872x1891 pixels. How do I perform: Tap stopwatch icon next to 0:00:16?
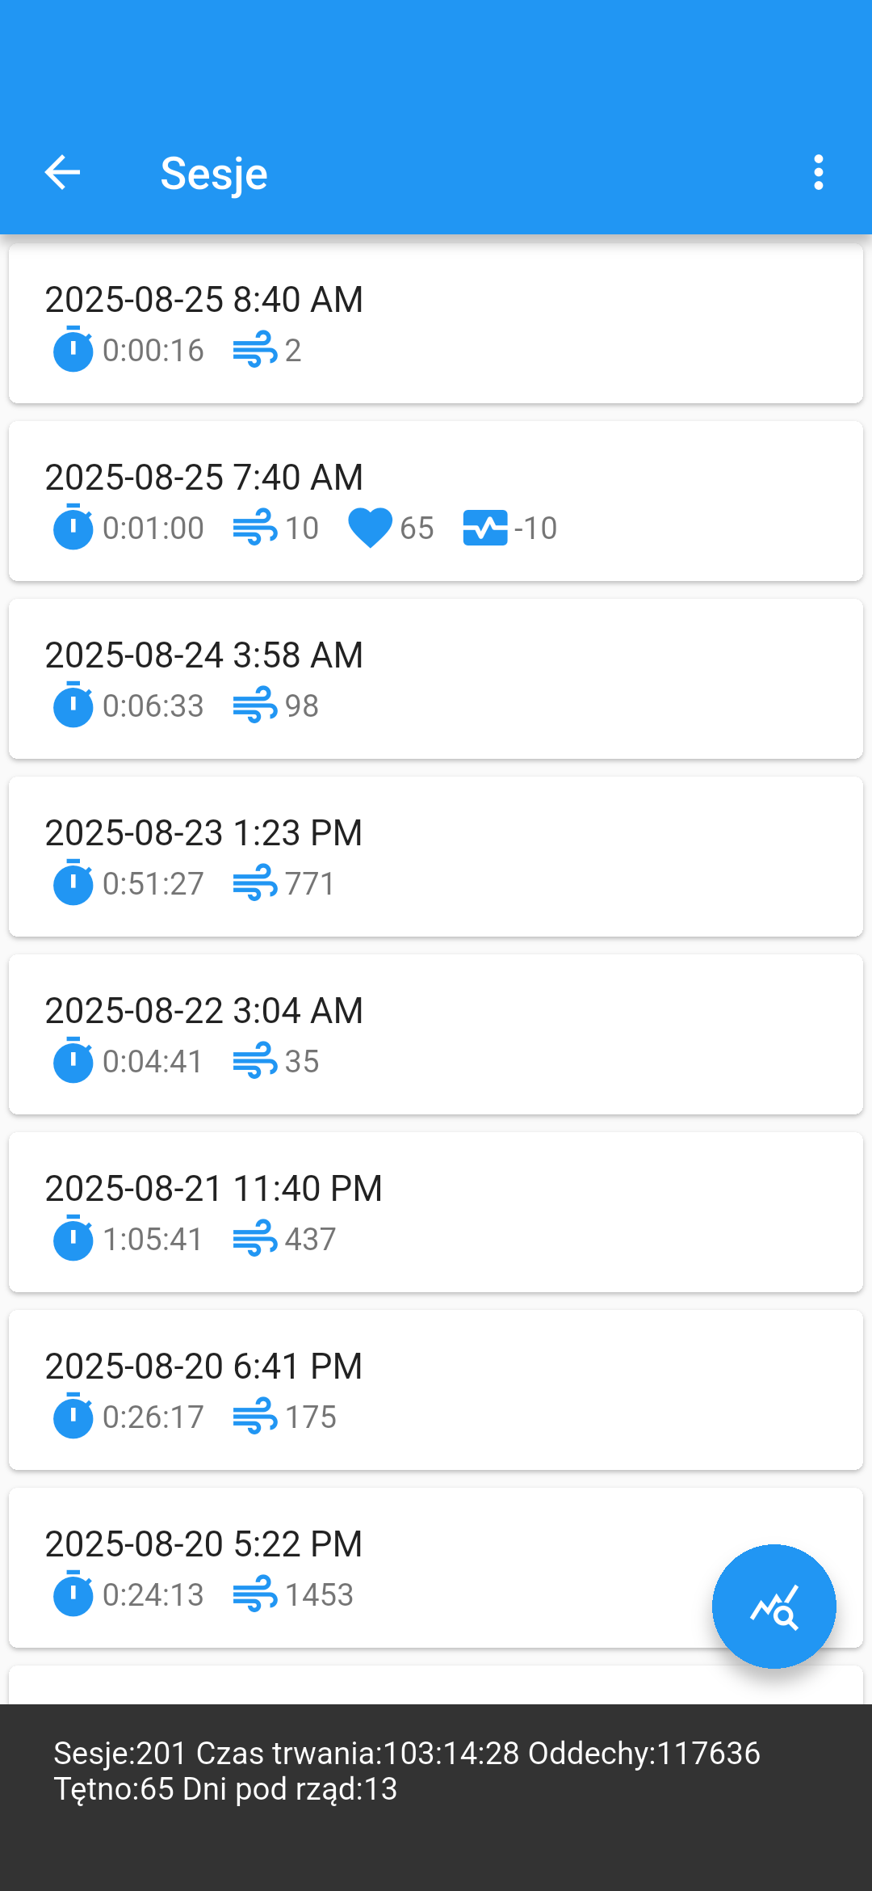tap(73, 350)
